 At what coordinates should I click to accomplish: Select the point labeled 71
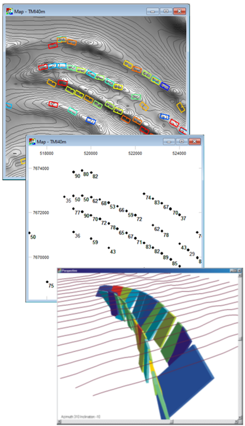pyautogui.click(x=135, y=238)
